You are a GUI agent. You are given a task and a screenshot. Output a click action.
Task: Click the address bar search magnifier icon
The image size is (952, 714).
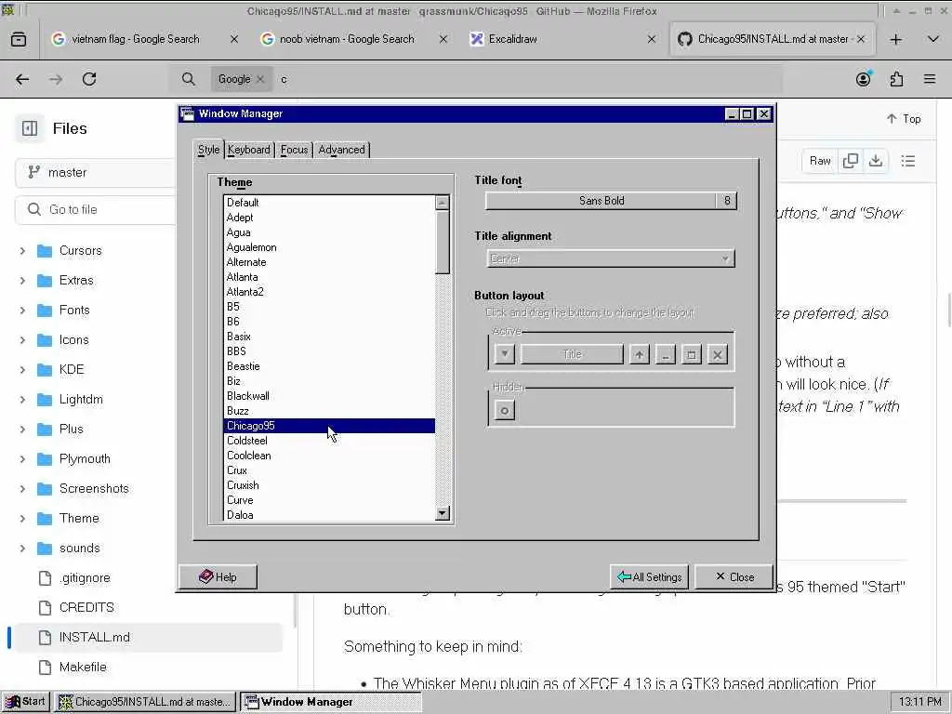click(189, 79)
